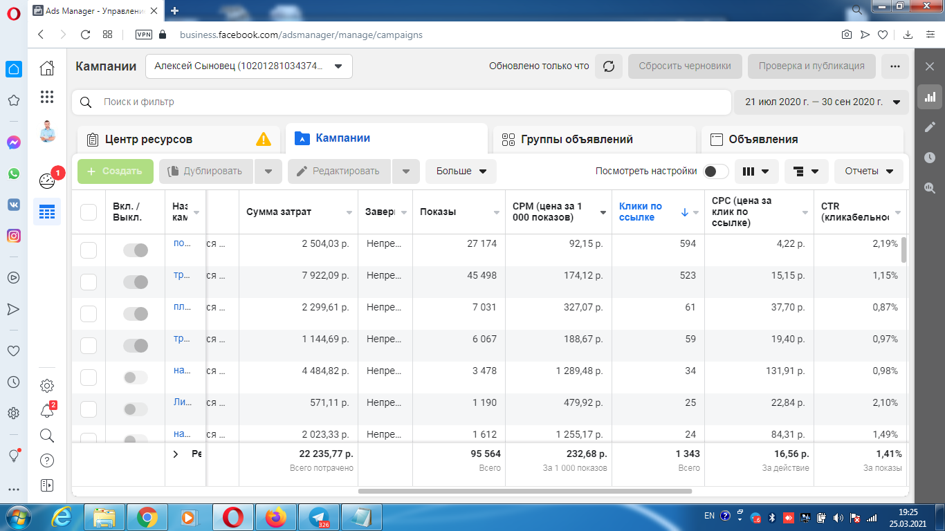
Task: Open the ad account selector dropdown
Action: pos(249,66)
